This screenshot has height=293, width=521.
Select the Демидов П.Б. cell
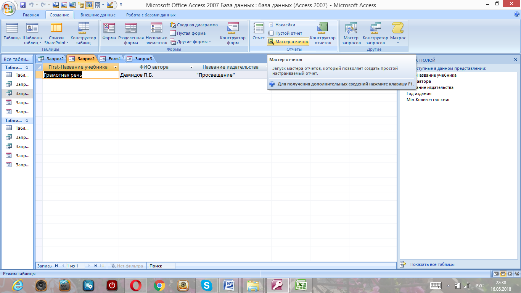[x=157, y=75]
